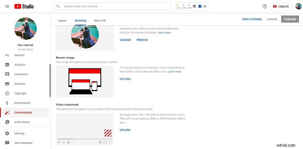Click the extension bar-chart icon

(194, 6)
